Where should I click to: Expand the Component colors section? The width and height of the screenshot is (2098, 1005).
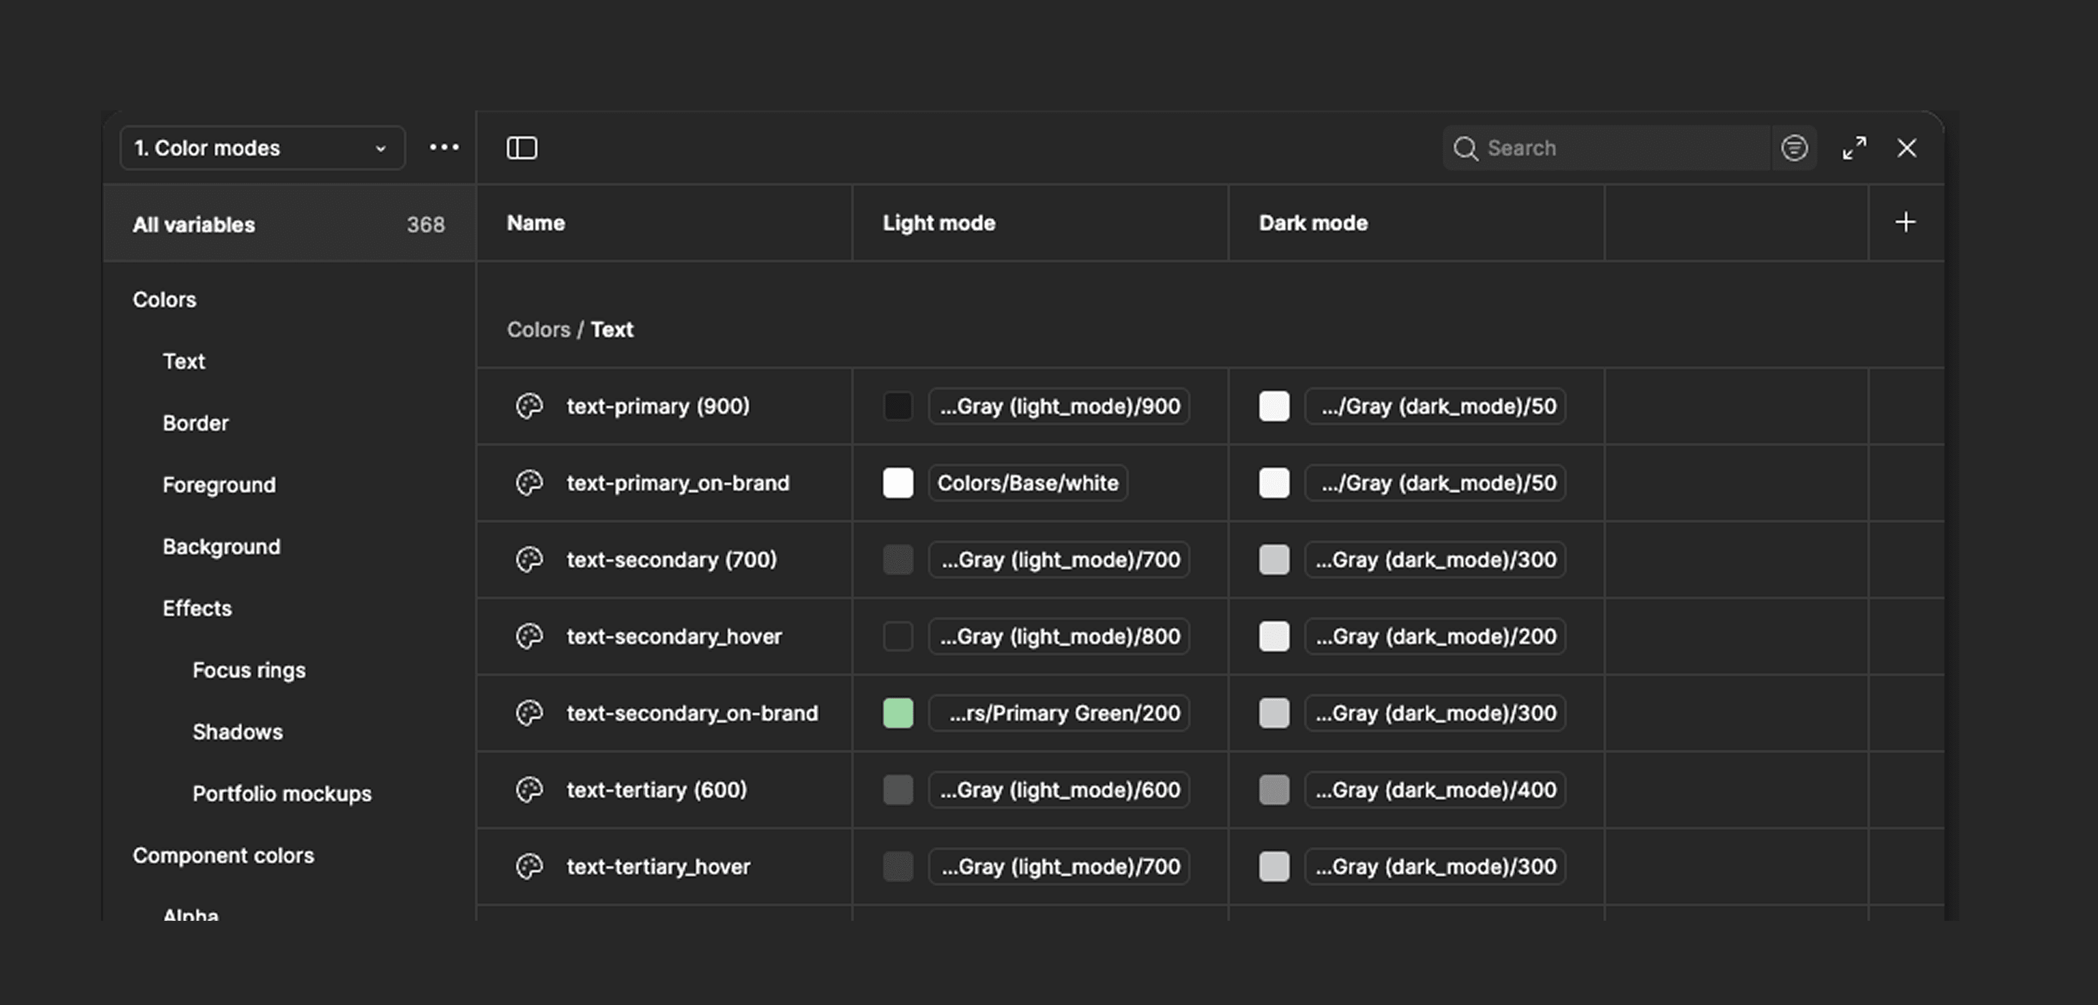click(224, 855)
